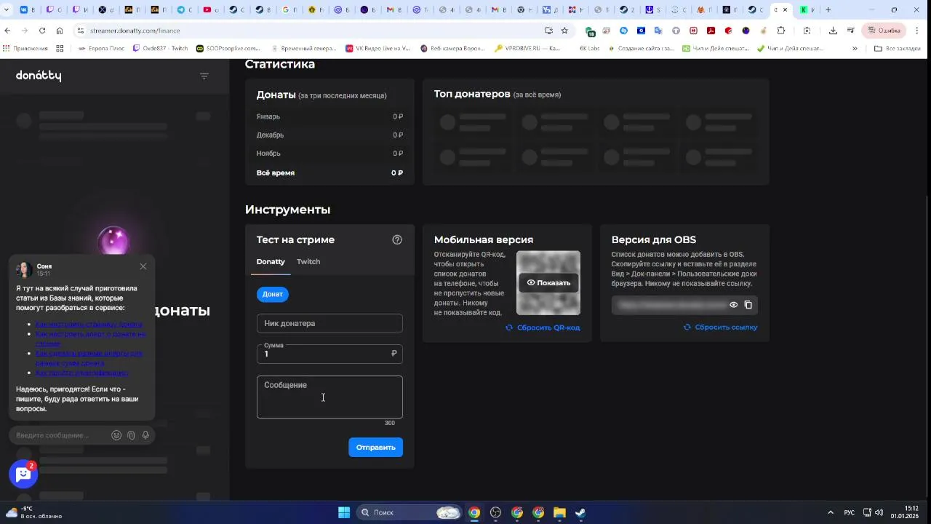Click the Январь donations row

pyautogui.click(x=329, y=116)
